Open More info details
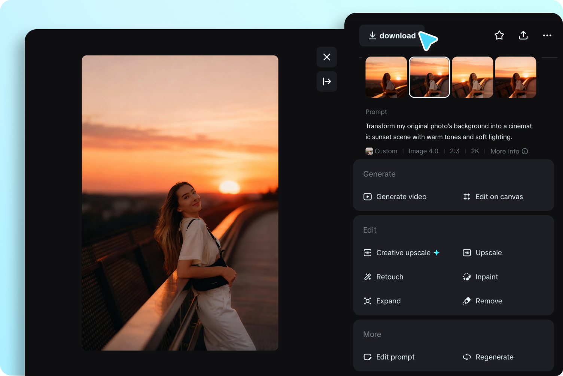This screenshot has width=563, height=376. click(x=509, y=151)
